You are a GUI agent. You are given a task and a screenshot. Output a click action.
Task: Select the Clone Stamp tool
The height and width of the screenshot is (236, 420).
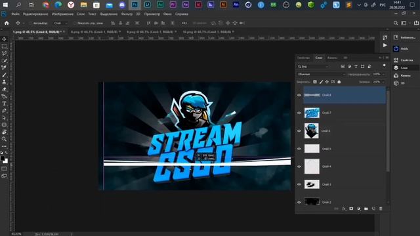(x=4, y=82)
